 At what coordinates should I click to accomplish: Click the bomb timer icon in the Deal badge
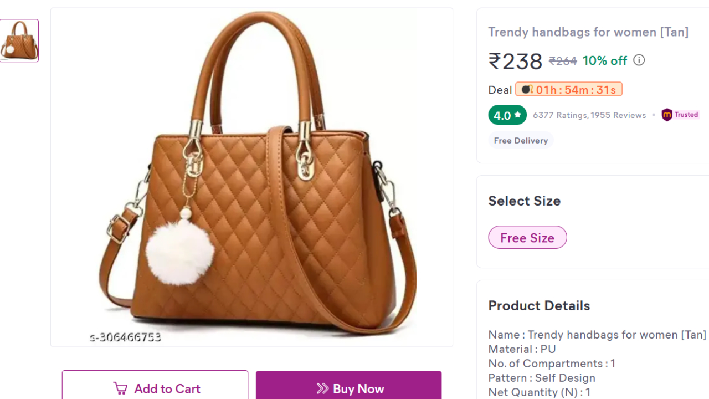tap(525, 89)
